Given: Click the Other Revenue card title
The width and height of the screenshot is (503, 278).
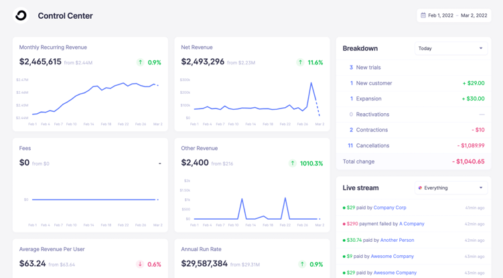Looking at the screenshot, I should coord(199,148).
